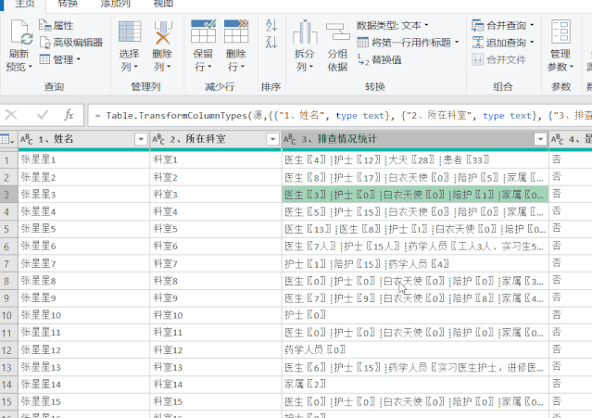
Task: Click the cell 药学人员〖0〗 in row 12
Action: (415, 349)
